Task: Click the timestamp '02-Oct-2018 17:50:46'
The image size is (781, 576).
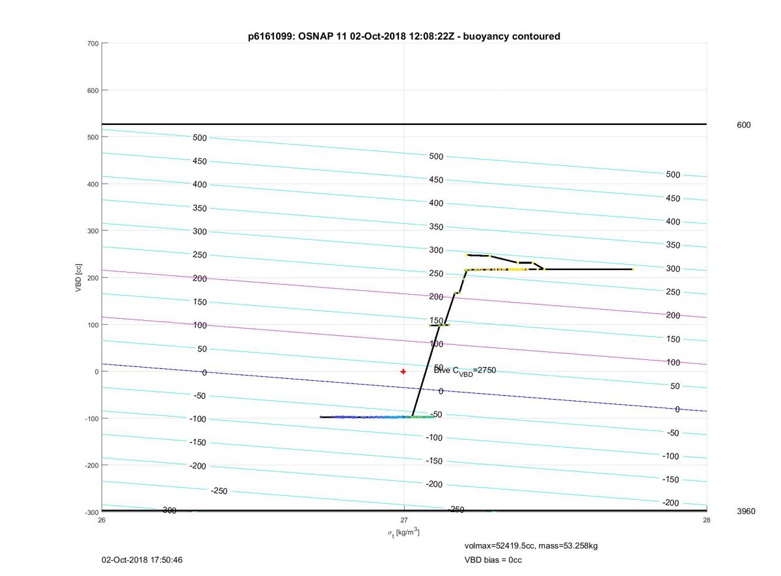Action: coord(142,560)
